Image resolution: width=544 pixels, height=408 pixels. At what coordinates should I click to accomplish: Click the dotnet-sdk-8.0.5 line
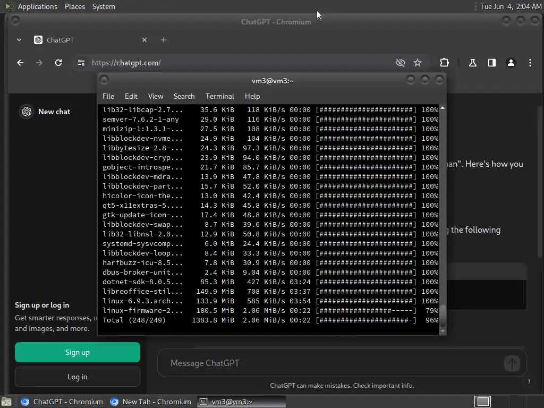[x=270, y=282]
